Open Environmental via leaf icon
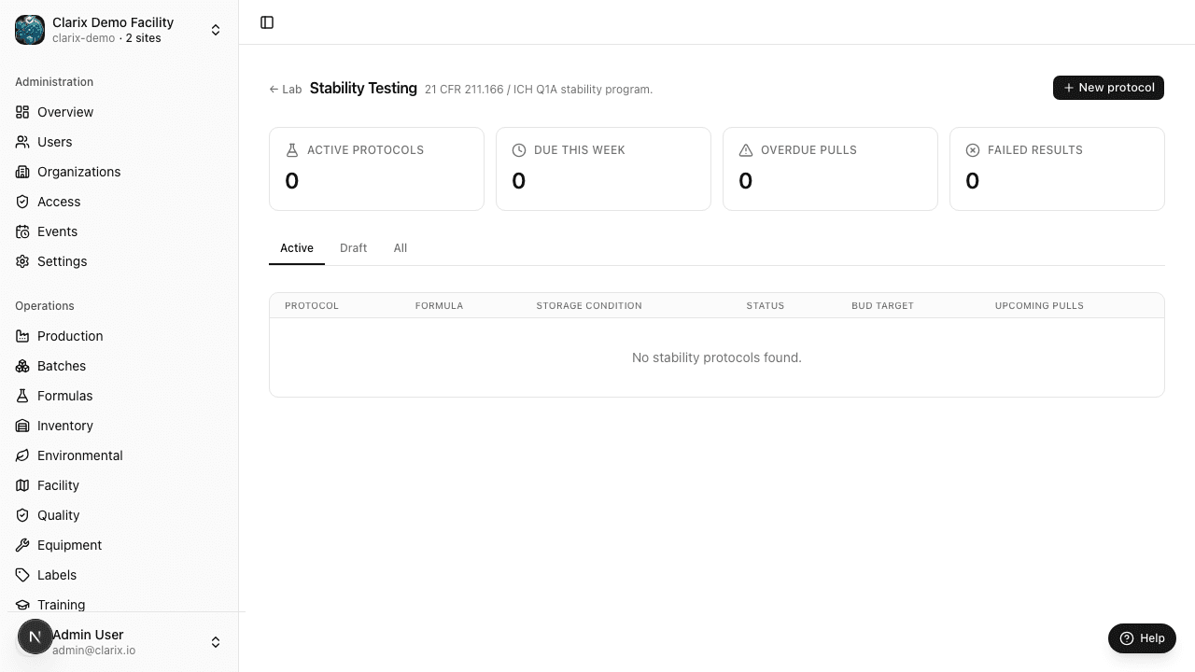Screen dimensions: 1195x672 (x=22, y=455)
